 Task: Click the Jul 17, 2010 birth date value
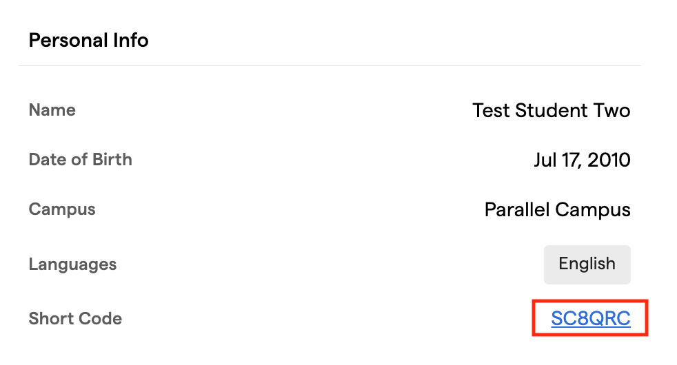tap(581, 160)
